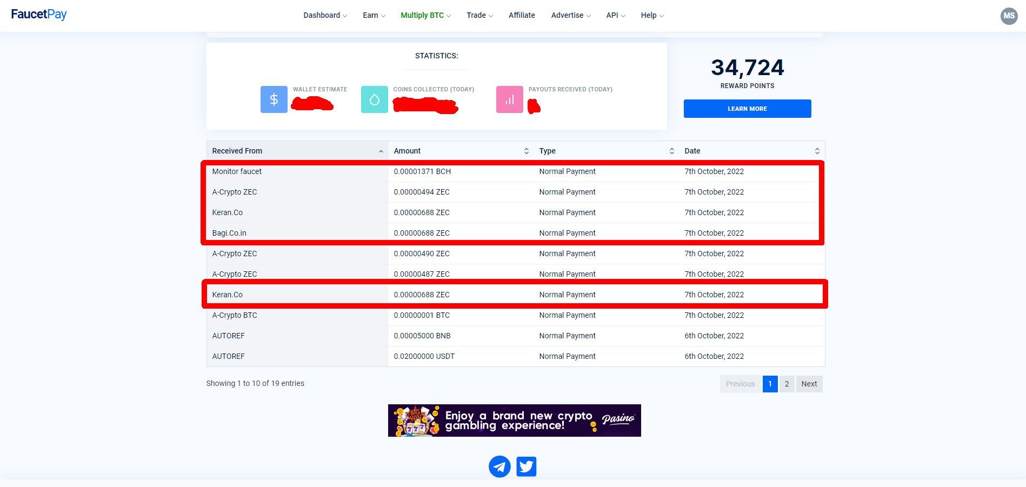
Task: Open the Dashboard menu
Action: [x=325, y=15]
